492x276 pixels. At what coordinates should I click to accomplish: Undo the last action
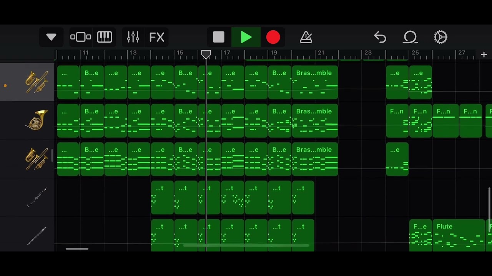point(380,37)
